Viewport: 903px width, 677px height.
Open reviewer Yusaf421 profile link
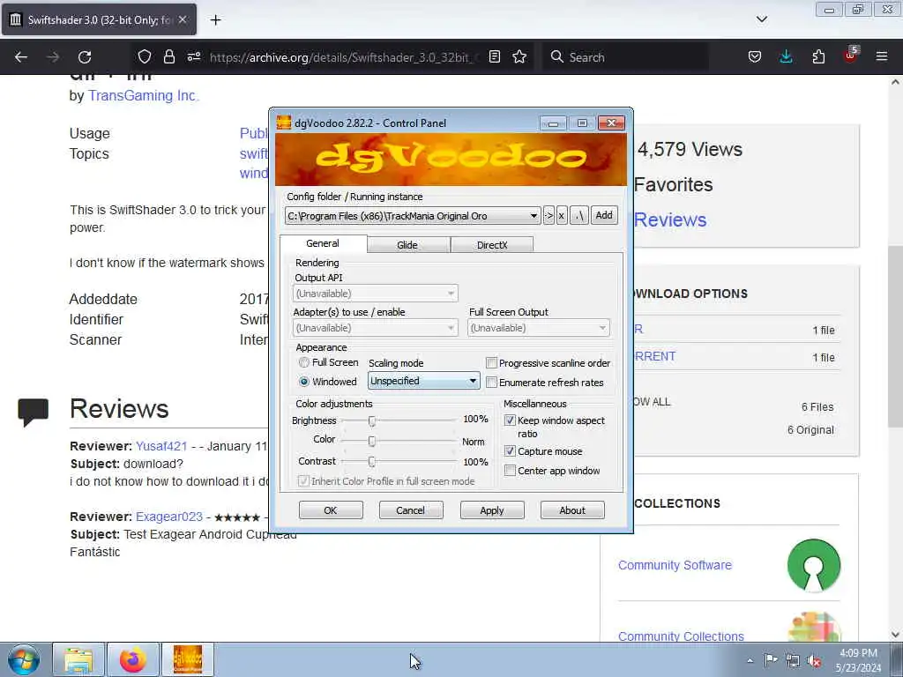pos(161,446)
